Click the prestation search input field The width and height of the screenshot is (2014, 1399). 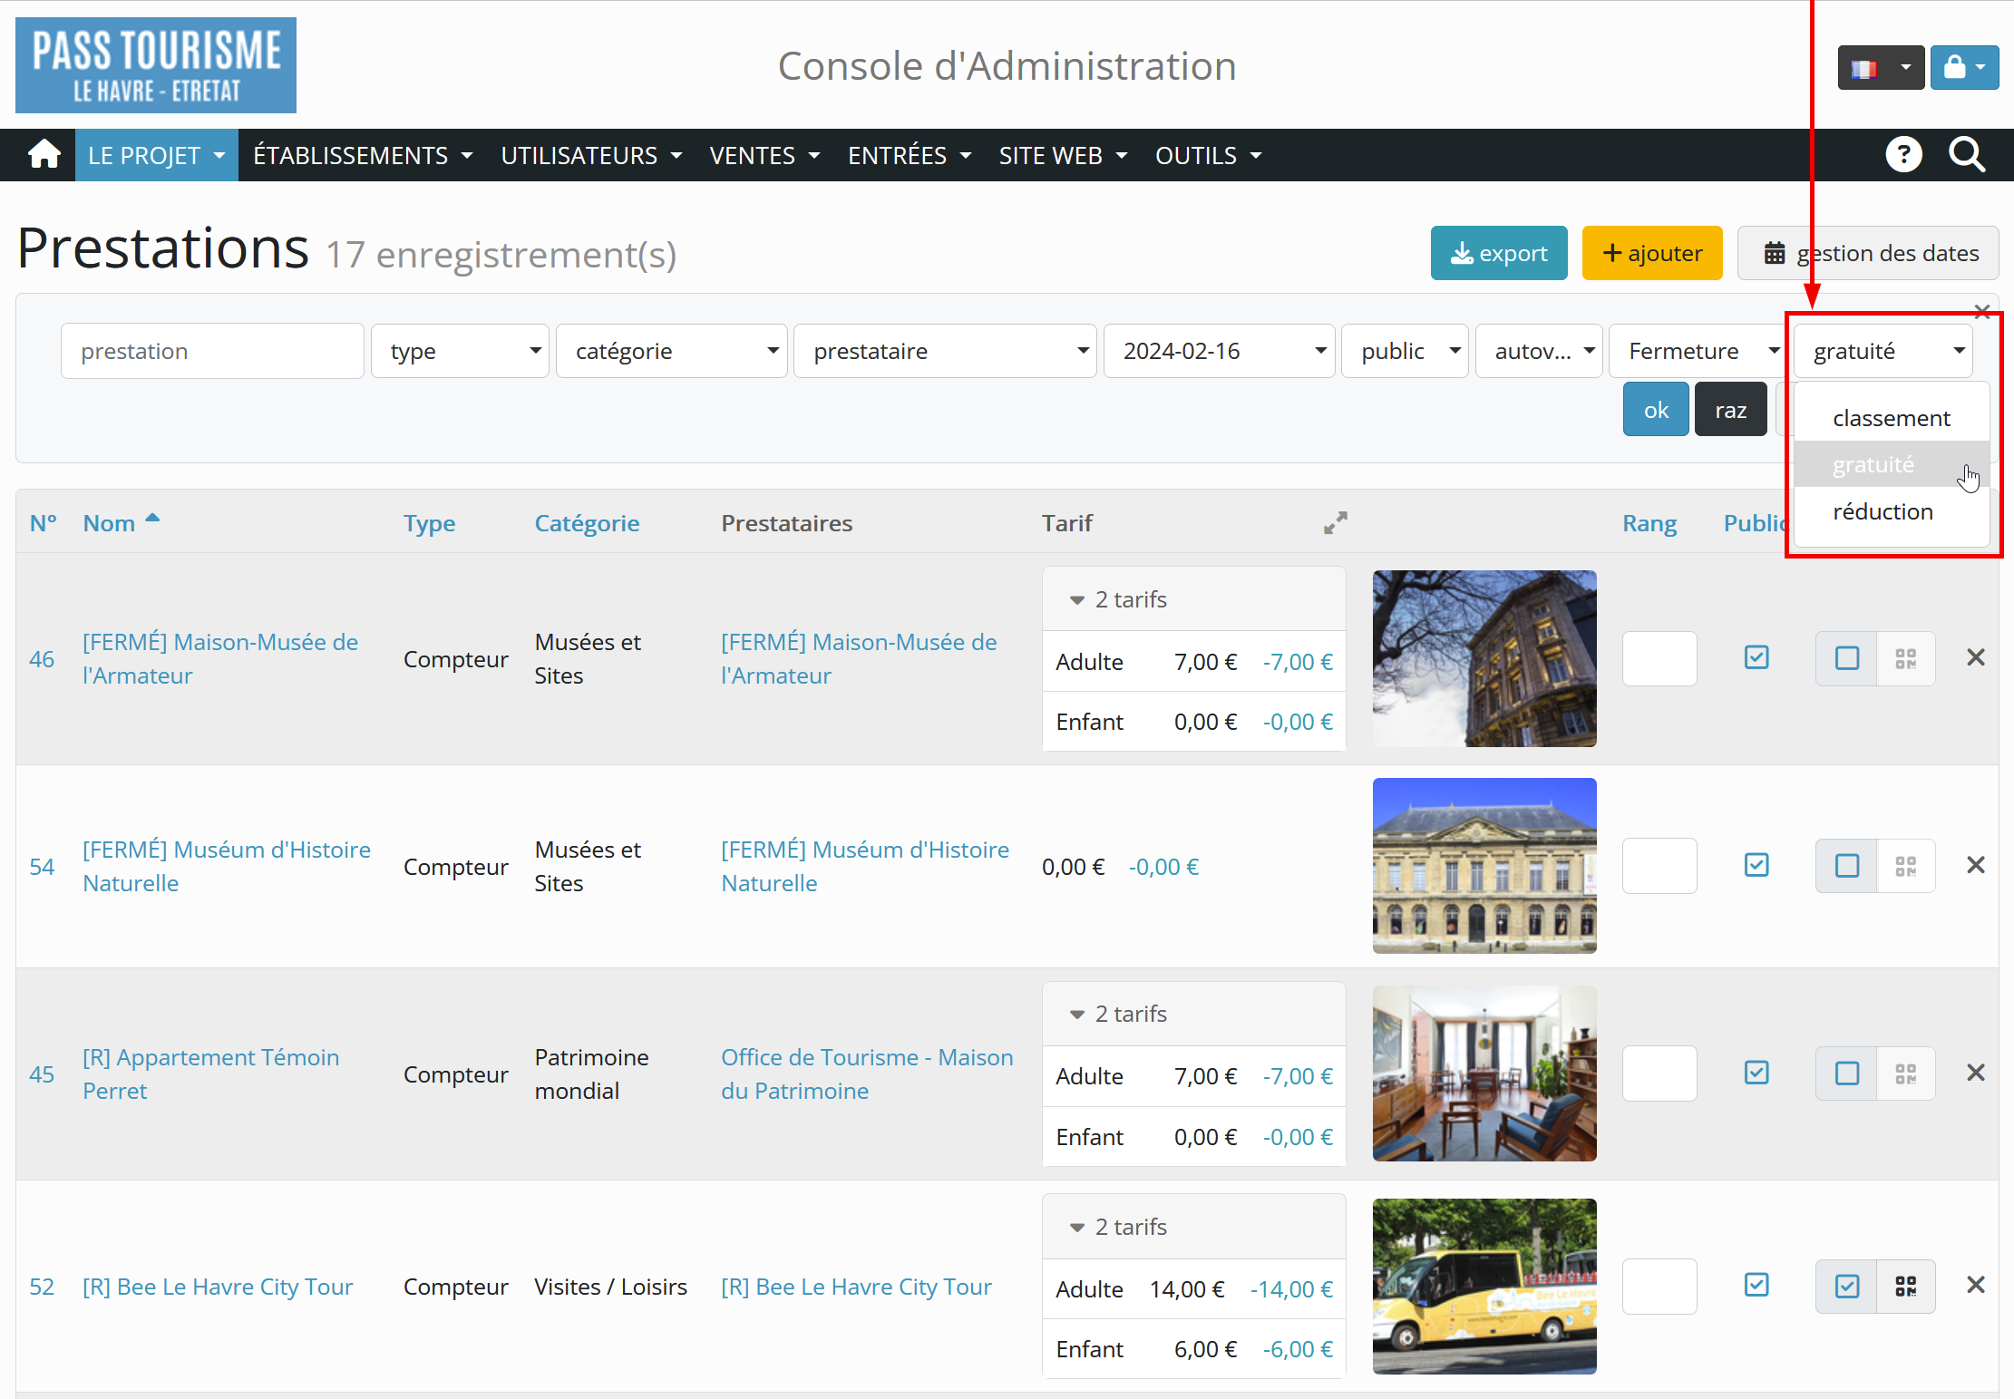click(212, 351)
